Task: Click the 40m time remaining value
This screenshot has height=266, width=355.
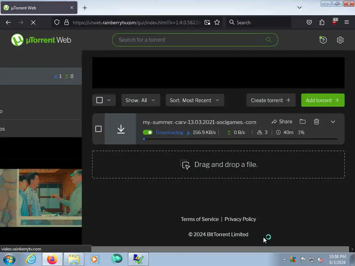Action: pyautogui.click(x=288, y=133)
